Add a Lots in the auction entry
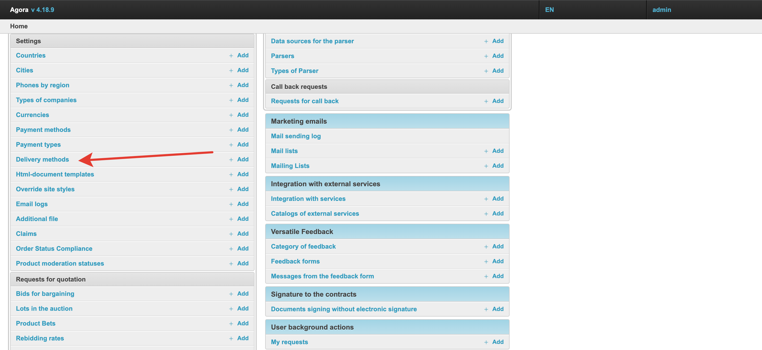Image resolution: width=762 pixels, height=350 pixels. click(243, 308)
